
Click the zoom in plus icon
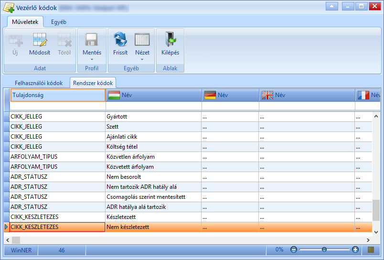point(355,249)
